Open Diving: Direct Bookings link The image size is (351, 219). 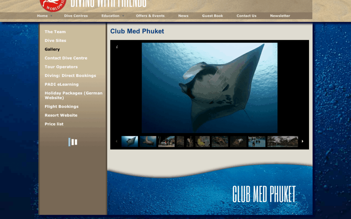click(70, 76)
